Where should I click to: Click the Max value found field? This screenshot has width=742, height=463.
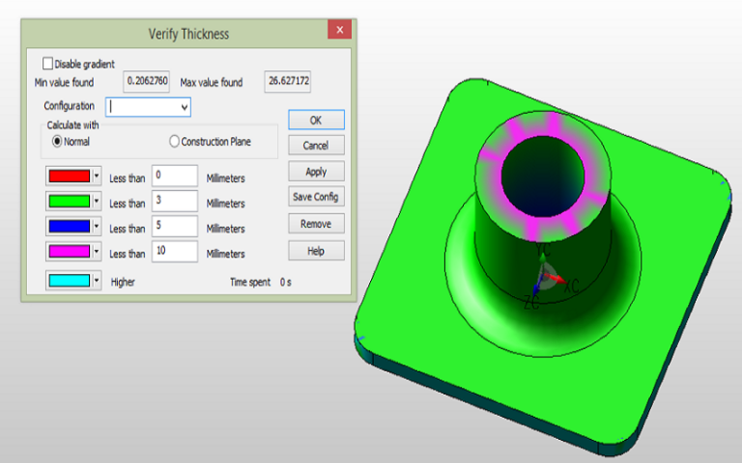pos(288,81)
